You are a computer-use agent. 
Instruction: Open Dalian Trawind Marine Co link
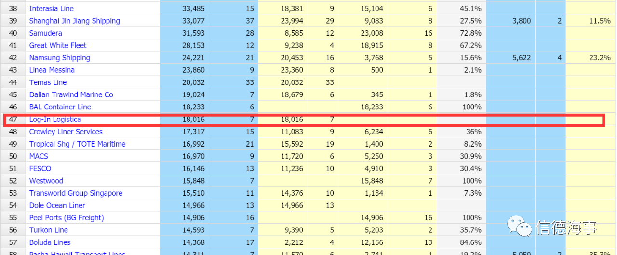pyautogui.click(x=71, y=94)
